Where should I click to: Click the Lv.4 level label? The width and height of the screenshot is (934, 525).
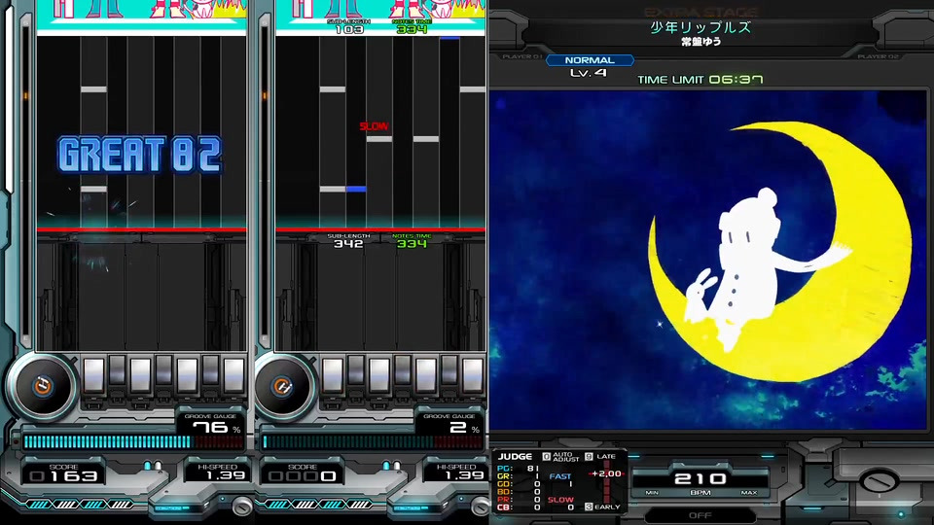click(x=588, y=73)
